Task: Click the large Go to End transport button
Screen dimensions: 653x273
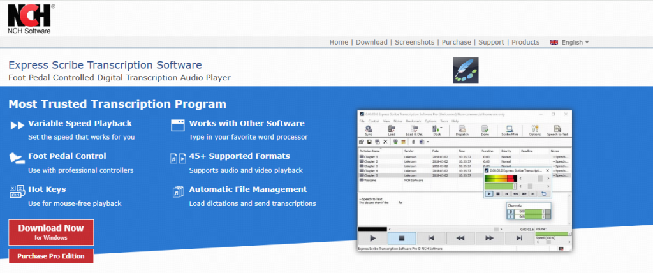Action: coord(519,238)
